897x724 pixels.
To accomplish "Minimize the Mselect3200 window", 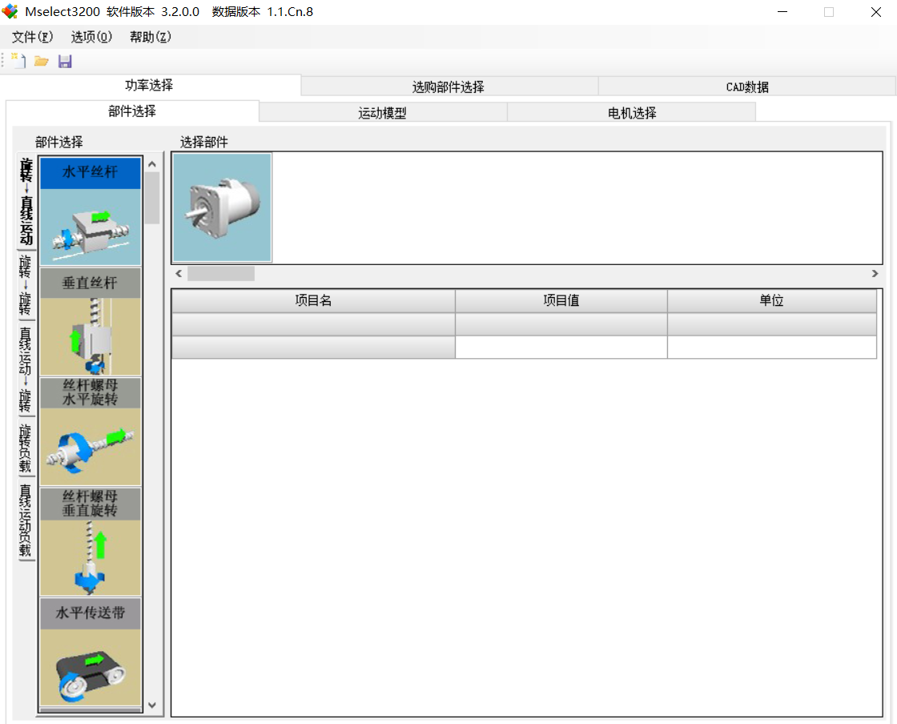I will click(x=782, y=11).
